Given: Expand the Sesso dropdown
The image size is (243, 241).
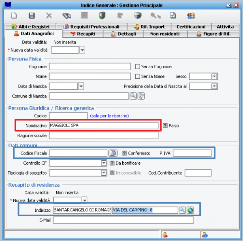Looking at the screenshot, I should (x=214, y=76).
